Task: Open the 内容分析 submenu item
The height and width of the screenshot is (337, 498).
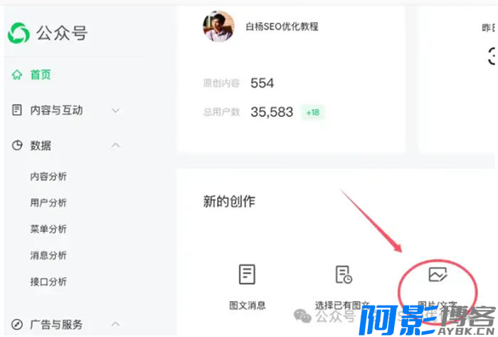Action: [48, 177]
